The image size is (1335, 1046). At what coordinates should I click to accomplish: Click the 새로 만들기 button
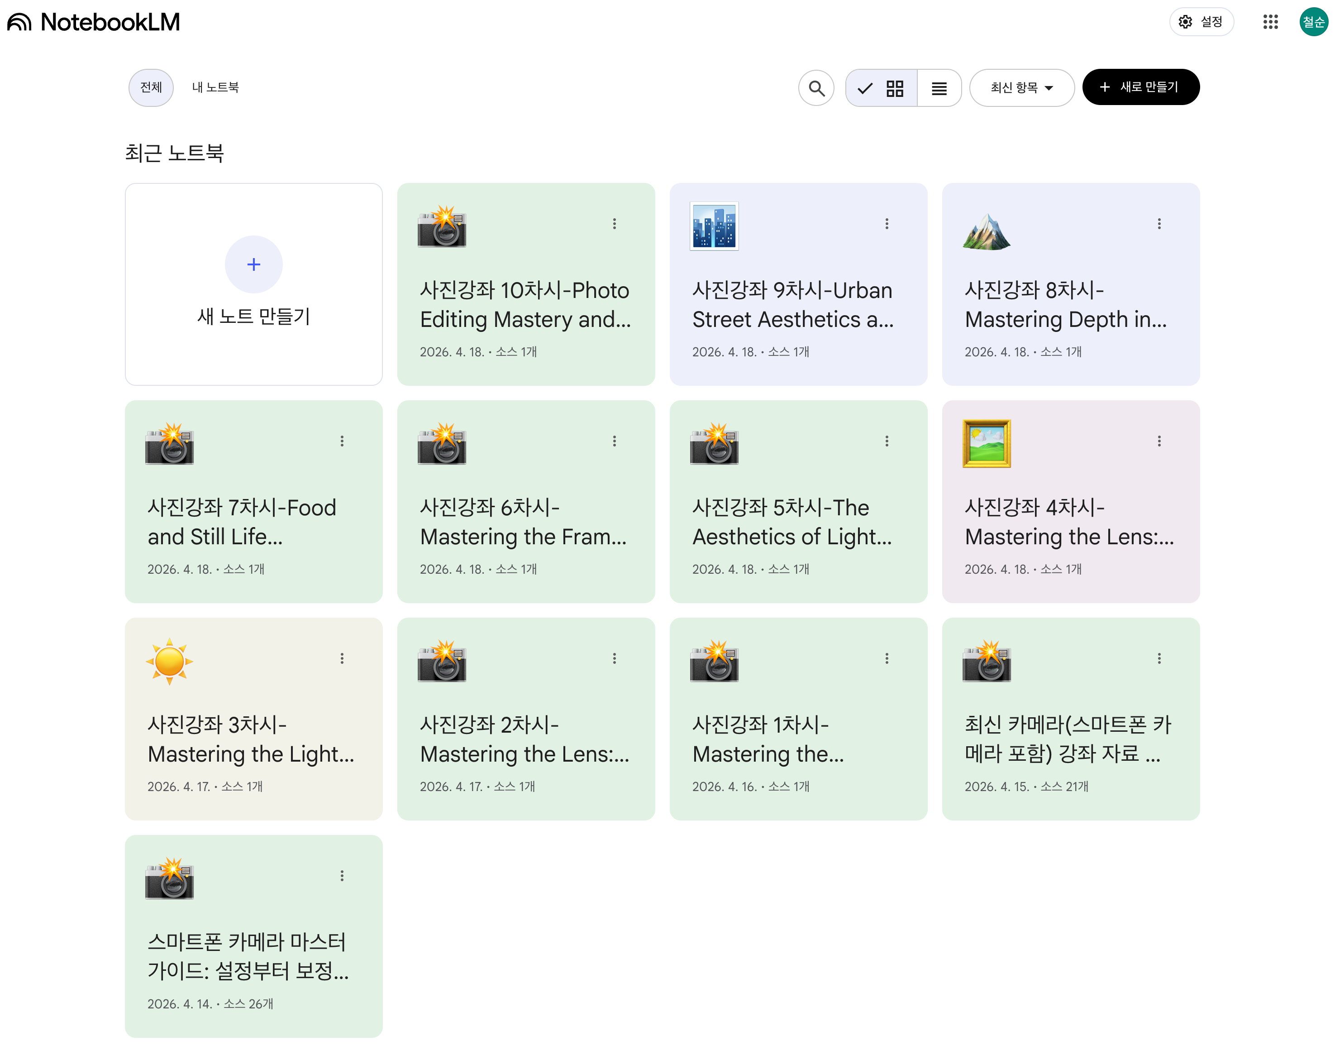[1140, 87]
